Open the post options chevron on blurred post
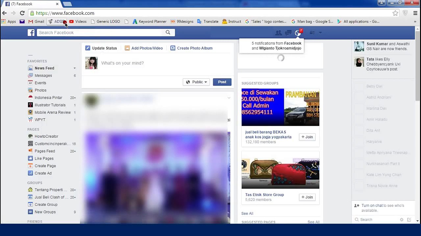This screenshot has width=421, height=236. click(x=229, y=98)
